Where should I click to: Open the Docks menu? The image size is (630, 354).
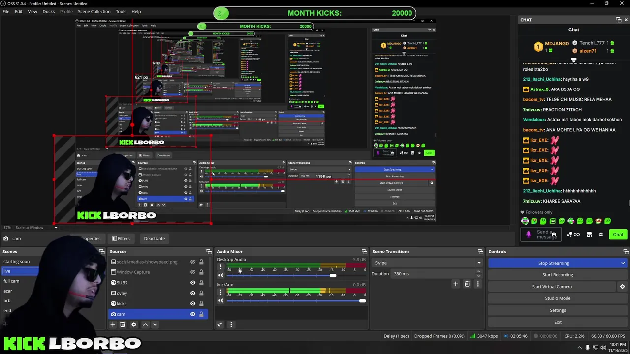pyautogui.click(x=49, y=11)
